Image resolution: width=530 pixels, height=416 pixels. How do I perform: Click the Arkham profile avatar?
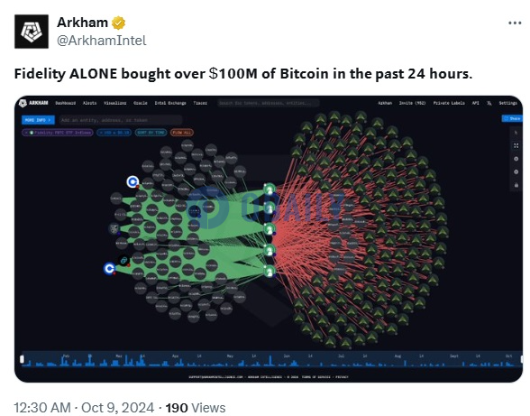[x=32, y=32]
